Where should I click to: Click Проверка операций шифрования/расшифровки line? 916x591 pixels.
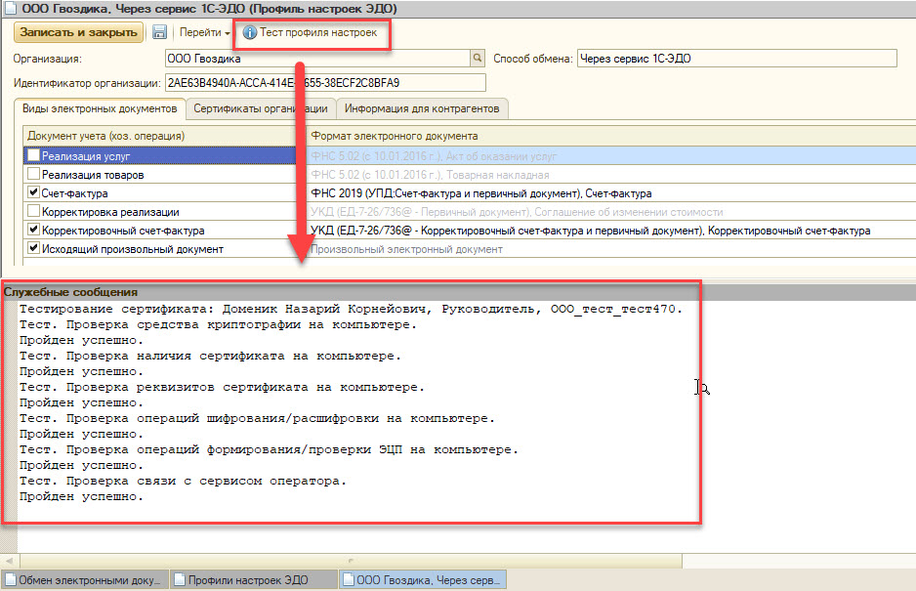(x=257, y=418)
